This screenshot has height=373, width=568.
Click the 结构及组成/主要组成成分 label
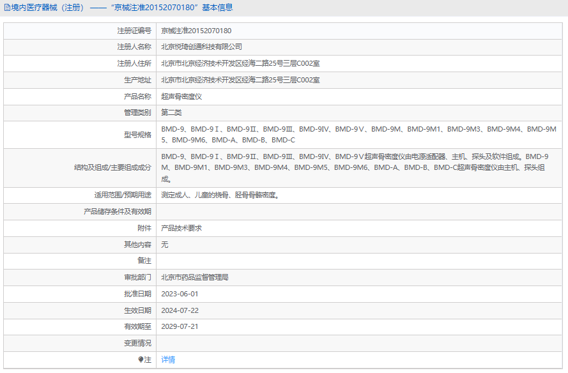(112, 168)
